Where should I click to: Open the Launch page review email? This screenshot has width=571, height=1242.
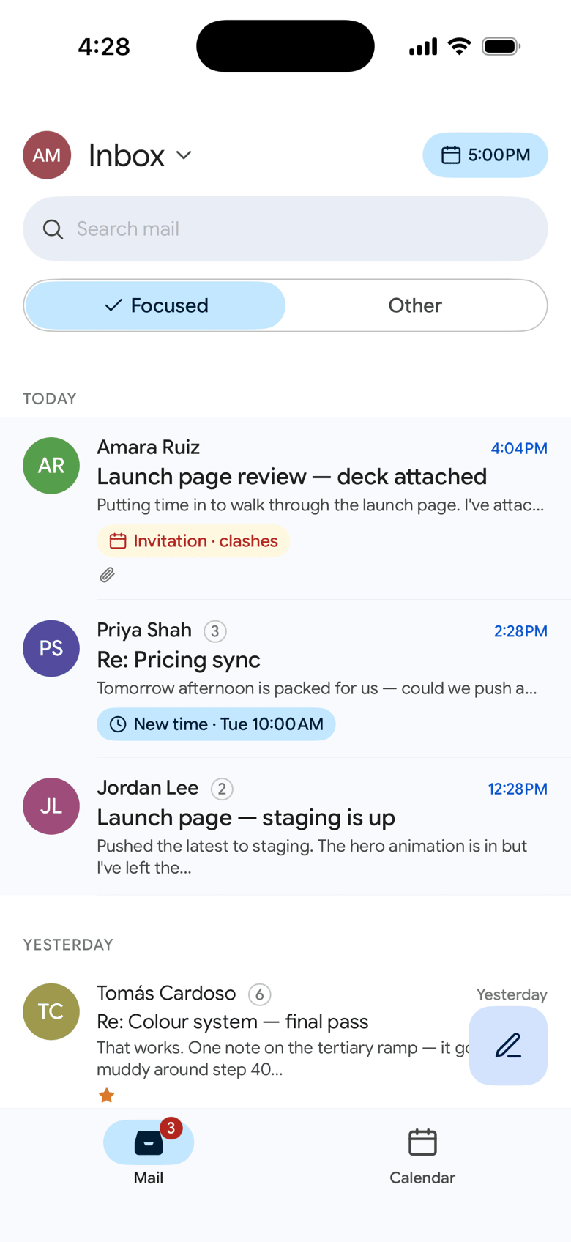coord(285,508)
